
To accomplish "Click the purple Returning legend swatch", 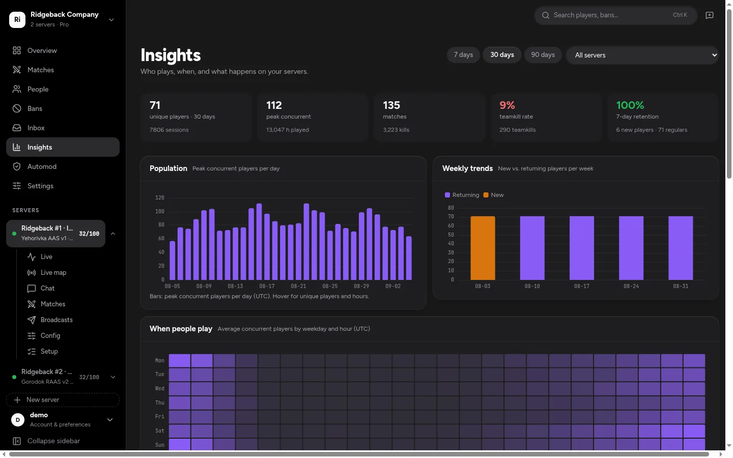I will point(447,195).
